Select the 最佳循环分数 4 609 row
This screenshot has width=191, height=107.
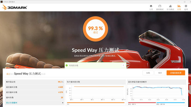(x=35, y=87)
